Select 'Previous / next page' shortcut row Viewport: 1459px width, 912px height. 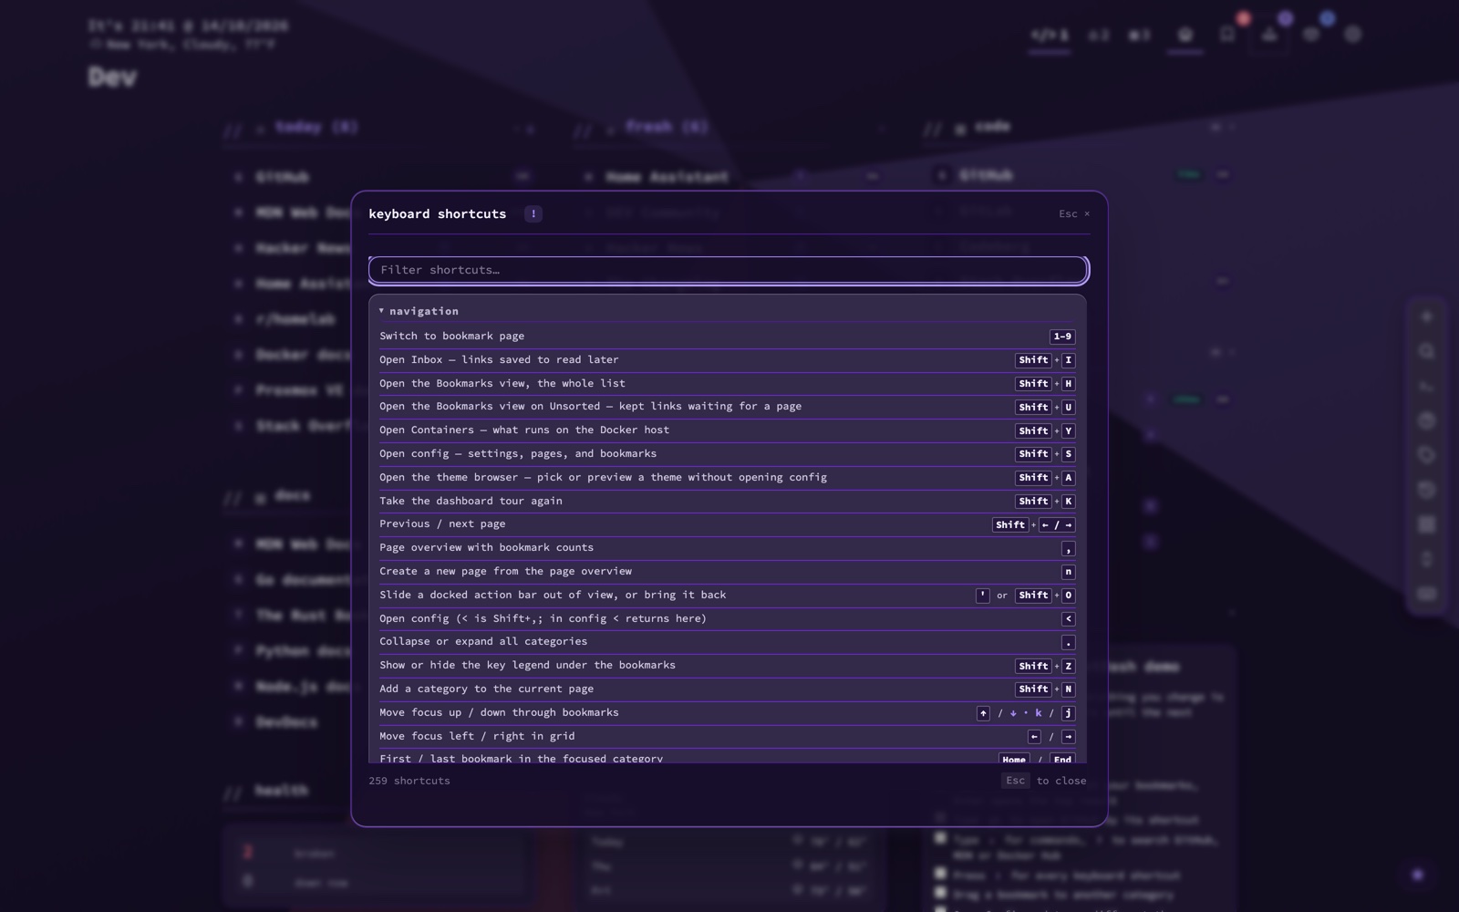point(728,524)
